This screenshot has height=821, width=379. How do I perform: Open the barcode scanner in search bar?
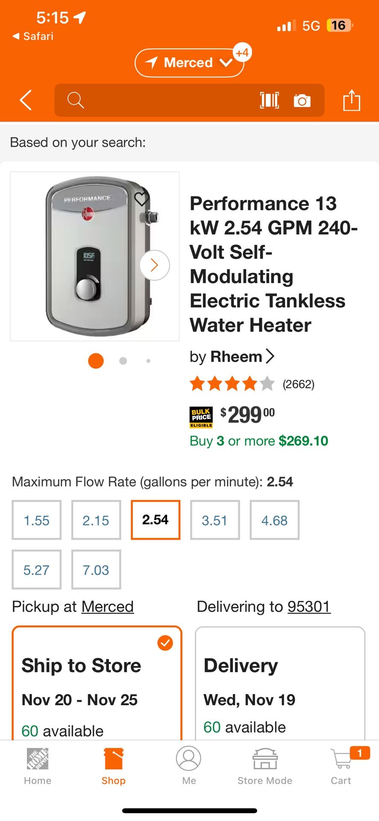(270, 100)
